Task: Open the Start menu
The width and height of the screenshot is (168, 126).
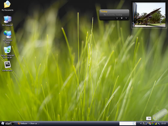Action: (7, 123)
